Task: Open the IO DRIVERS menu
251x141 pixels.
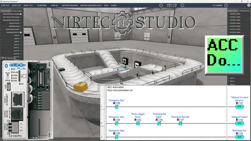Action: (x=42, y=5)
